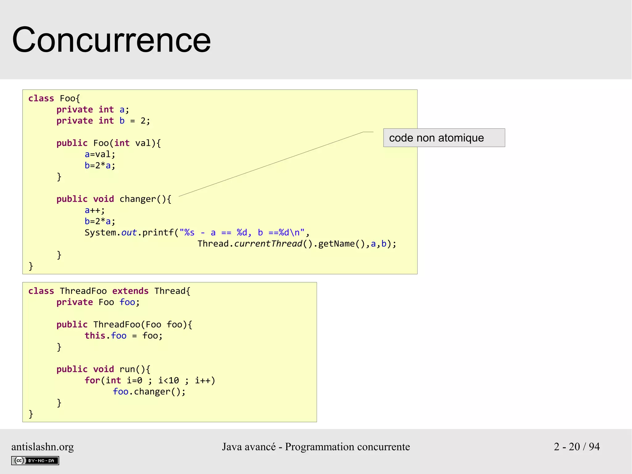
Task: Click the statement "a++;"
Action: tap(95, 210)
